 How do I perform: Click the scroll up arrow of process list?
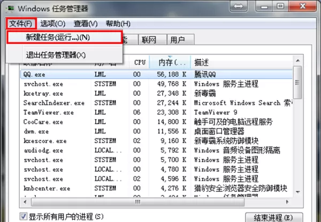[298, 61]
